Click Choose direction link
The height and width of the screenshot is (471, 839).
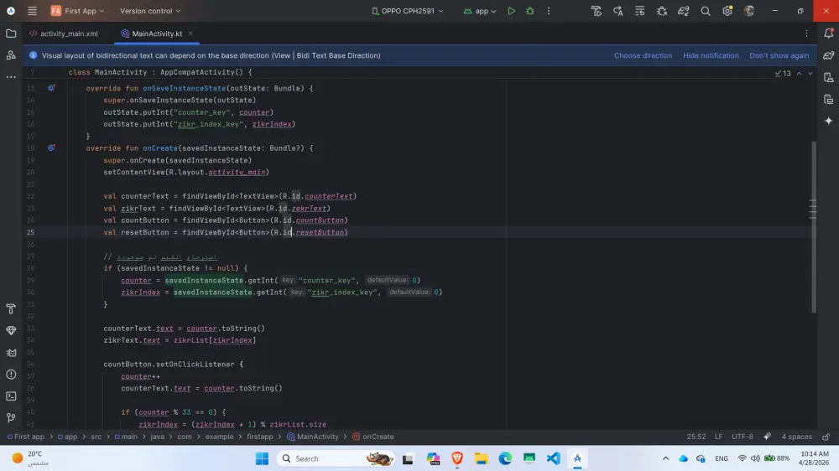pos(643,55)
